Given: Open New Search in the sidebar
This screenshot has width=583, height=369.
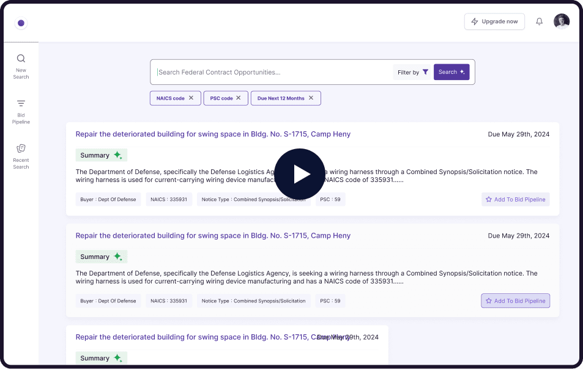Looking at the screenshot, I should 21,66.
